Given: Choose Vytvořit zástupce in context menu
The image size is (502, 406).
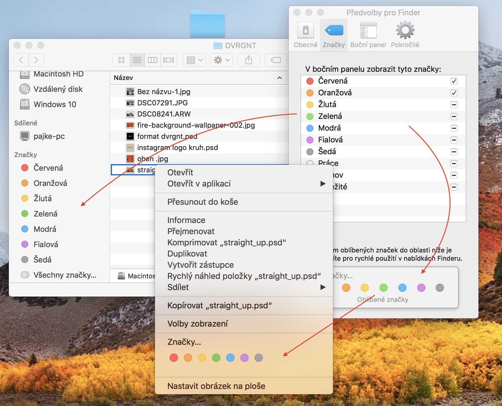Looking at the screenshot, I should [244, 265].
